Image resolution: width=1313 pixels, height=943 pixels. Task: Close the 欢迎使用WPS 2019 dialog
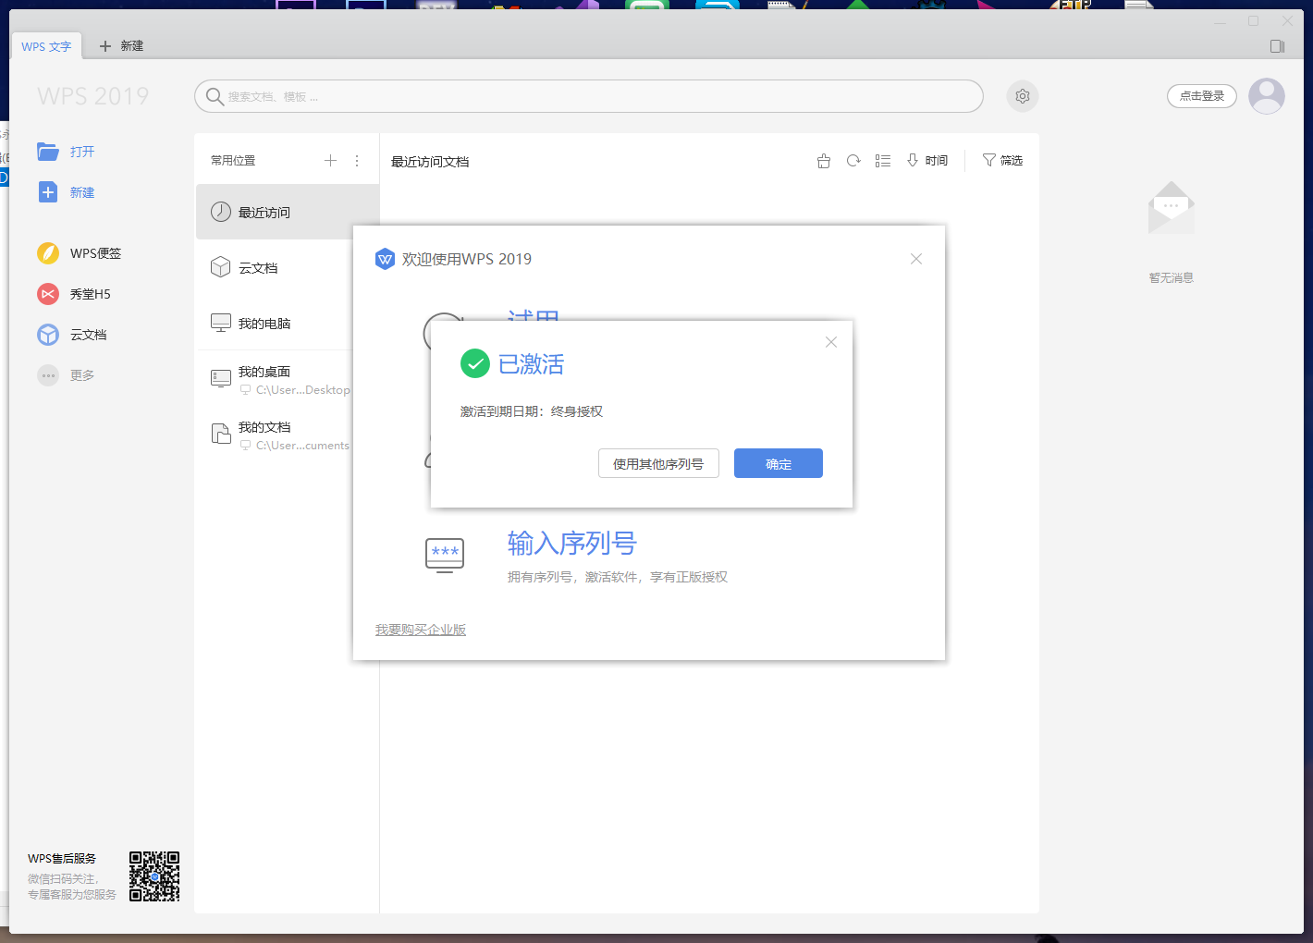(916, 259)
